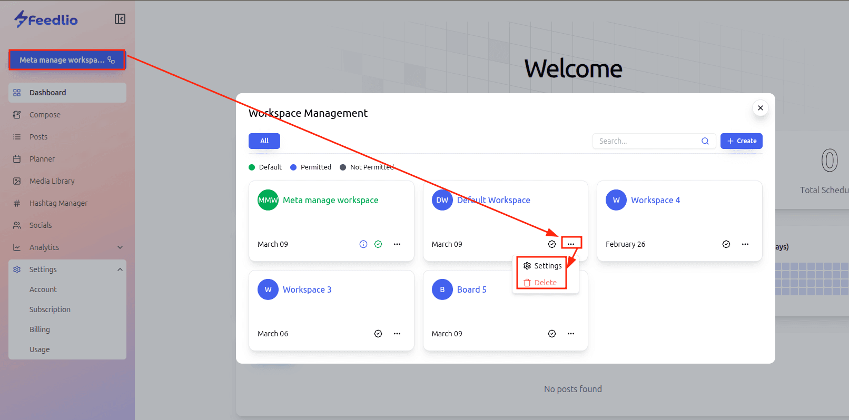Click the Create workspace button
849x420 pixels.
point(741,141)
